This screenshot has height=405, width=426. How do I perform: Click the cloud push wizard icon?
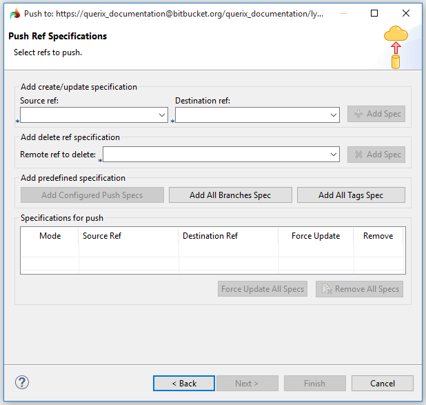pyautogui.click(x=396, y=47)
